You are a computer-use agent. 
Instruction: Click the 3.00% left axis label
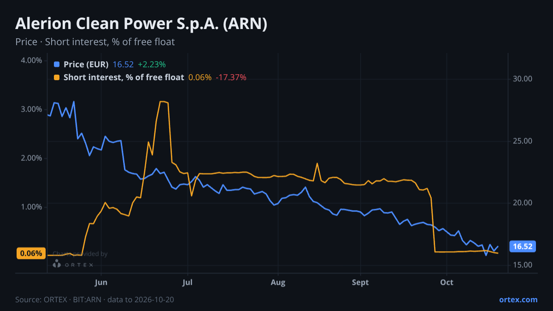[31, 109]
